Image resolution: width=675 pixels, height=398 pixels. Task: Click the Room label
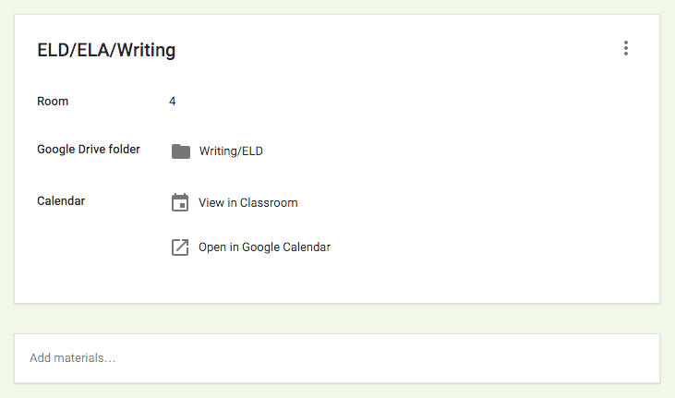53,102
